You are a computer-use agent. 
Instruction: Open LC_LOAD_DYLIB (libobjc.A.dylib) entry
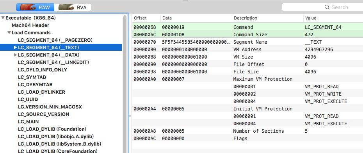point(56,136)
